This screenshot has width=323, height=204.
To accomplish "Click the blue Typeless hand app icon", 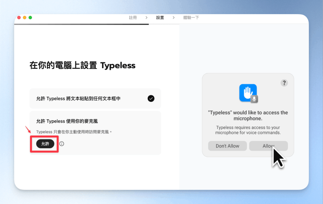I will point(248,92).
